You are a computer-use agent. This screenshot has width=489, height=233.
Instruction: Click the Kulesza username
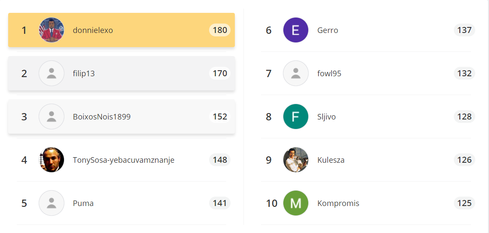coord(331,160)
